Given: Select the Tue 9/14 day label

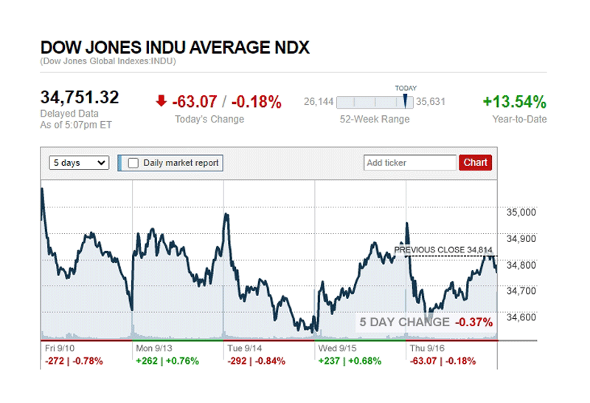Looking at the screenshot, I should tap(243, 347).
